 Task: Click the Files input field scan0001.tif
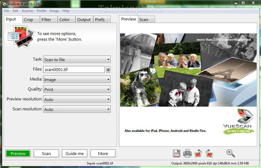74,70
